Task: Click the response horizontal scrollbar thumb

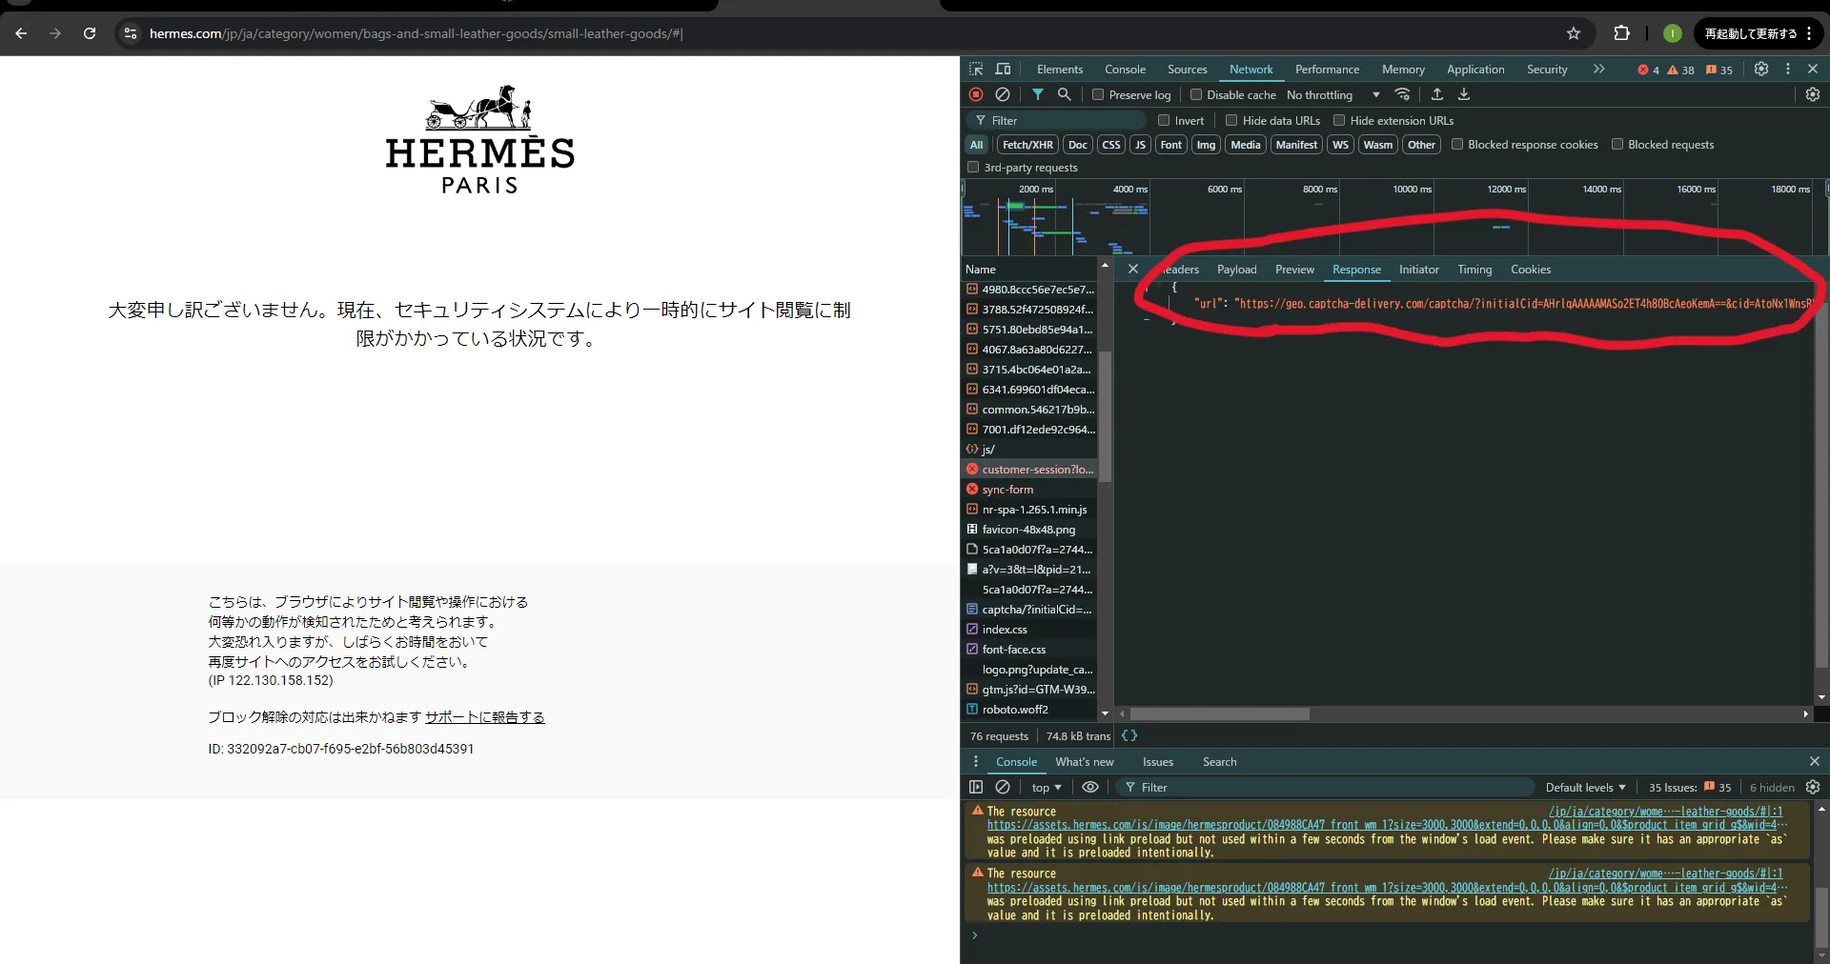Action: pos(1219,714)
